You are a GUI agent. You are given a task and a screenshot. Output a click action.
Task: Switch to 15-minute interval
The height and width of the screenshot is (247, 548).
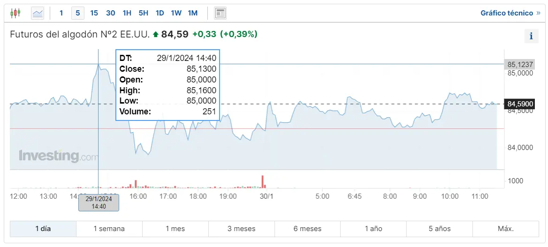(x=94, y=13)
